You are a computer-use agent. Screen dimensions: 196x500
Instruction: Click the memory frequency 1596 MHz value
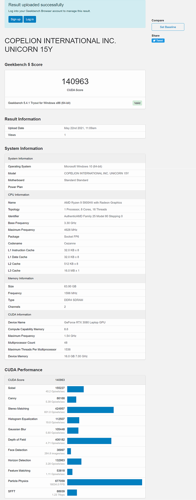[71, 293]
